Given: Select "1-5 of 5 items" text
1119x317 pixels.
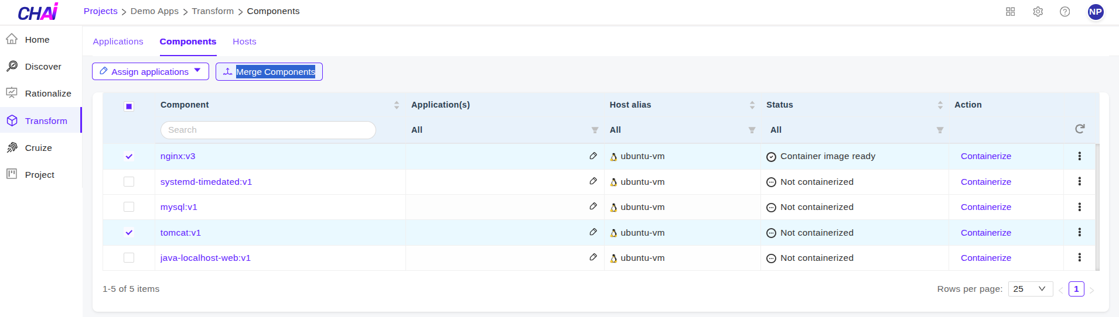Looking at the screenshot, I should pyautogui.click(x=131, y=289).
